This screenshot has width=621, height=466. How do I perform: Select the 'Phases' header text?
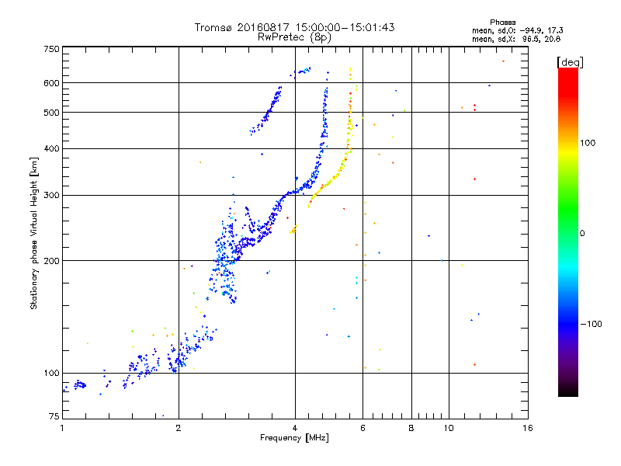pyautogui.click(x=502, y=23)
